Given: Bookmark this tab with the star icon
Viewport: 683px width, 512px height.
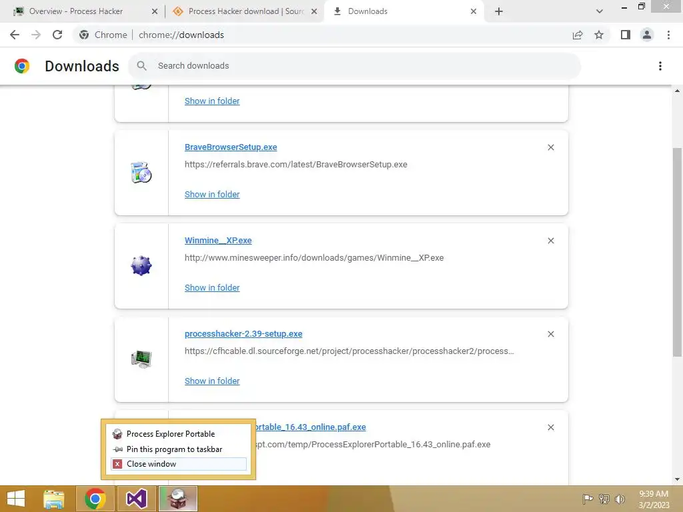Looking at the screenshot, I should pos(599,35).
